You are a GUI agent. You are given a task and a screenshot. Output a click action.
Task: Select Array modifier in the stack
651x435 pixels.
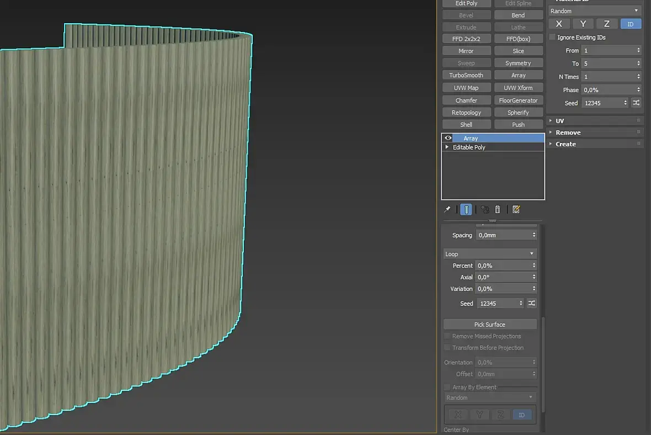point(497,138)
